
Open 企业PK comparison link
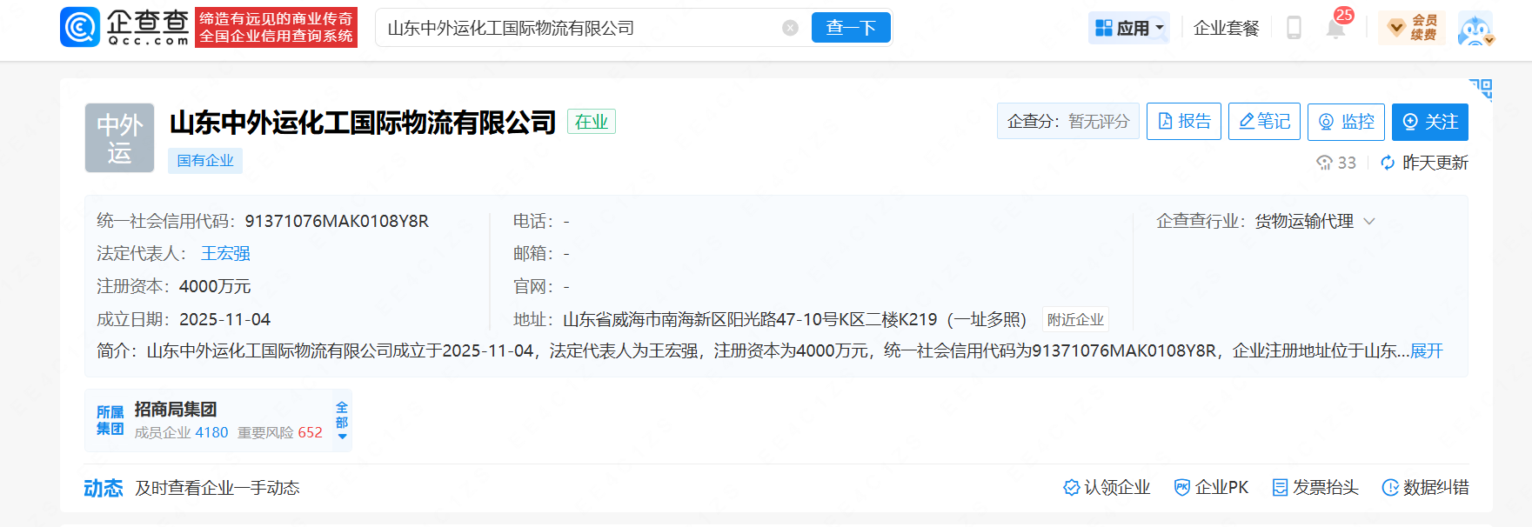[x=1211, y=487]
